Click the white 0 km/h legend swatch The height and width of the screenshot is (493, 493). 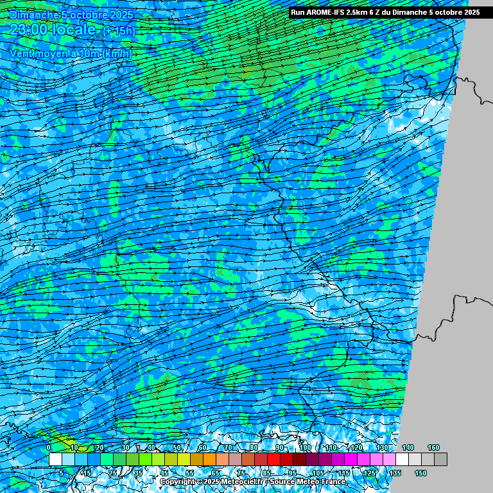tap(55, 460)
